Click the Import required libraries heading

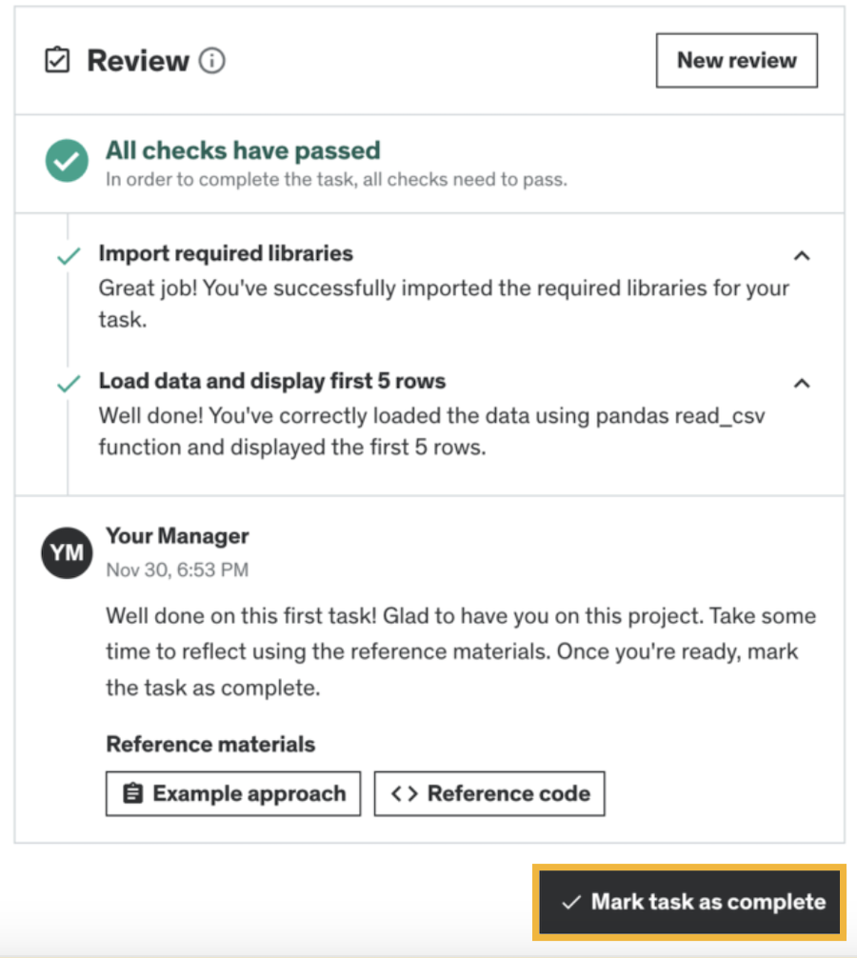tap(226, 253)
